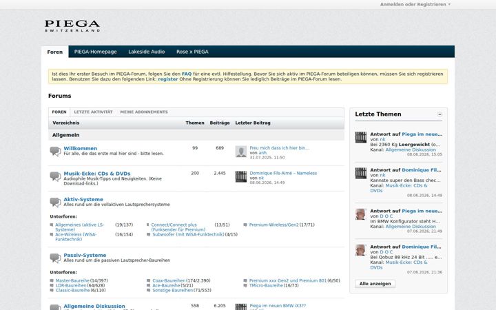Open nk's avatar beside 'Kannste super den Bass' reply

[x=360, y=173]
